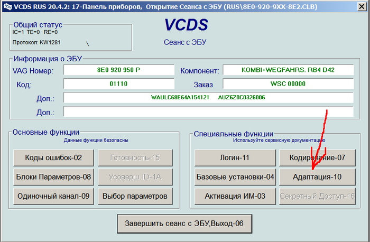Click the Компонент: label
Viewport: 370px width, 242px height.
[200, 71]
